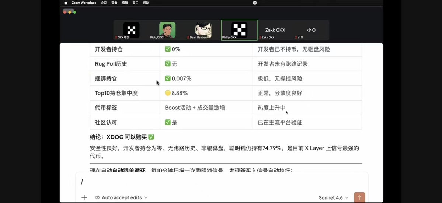Click the Boost活动 + 成交量激增 cell

pos(206,108)
